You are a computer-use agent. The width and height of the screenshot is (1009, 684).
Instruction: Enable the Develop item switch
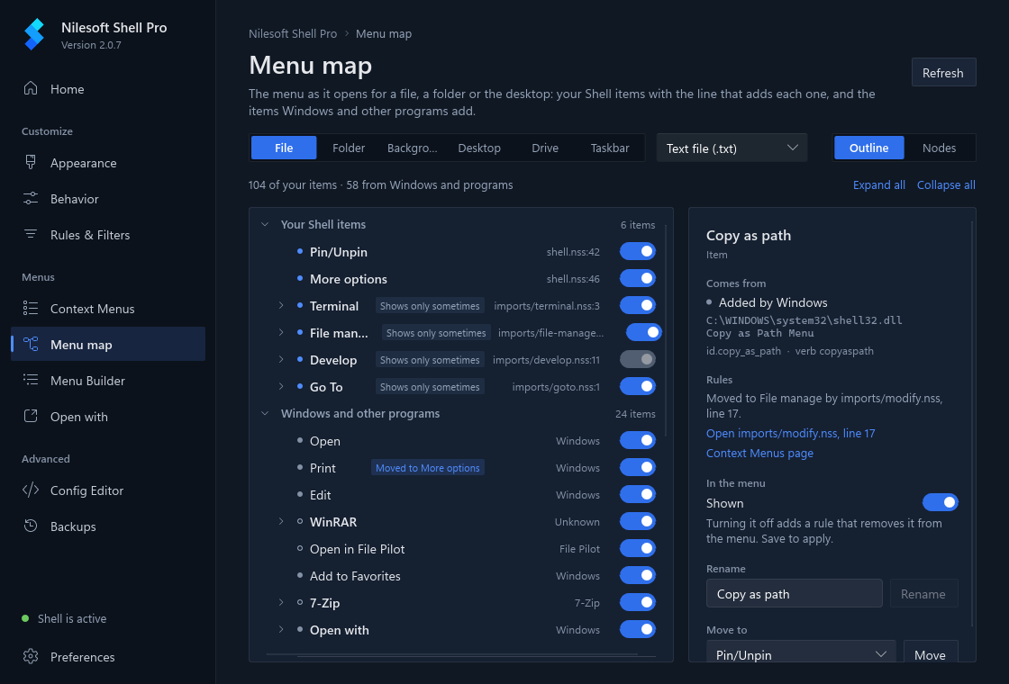637,359
